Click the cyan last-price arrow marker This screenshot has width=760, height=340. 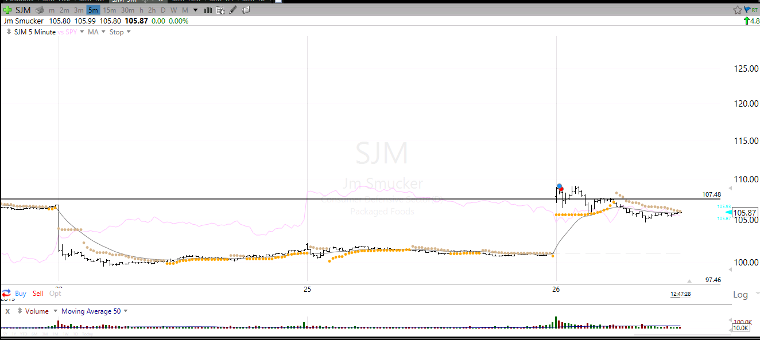click(729, 213)
